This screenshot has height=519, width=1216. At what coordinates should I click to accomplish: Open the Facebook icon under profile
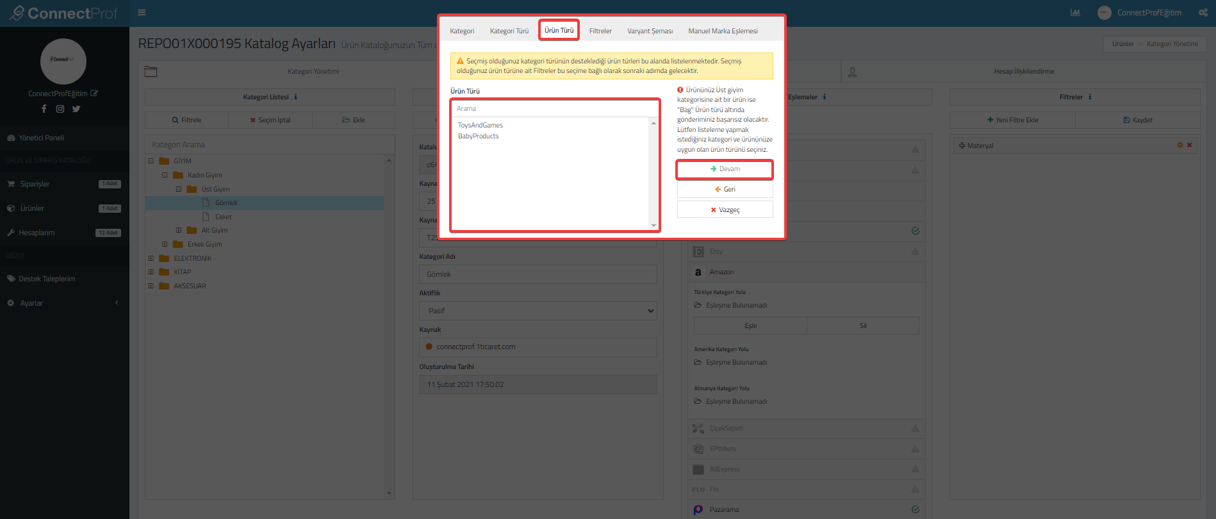(x=44, y=109)
